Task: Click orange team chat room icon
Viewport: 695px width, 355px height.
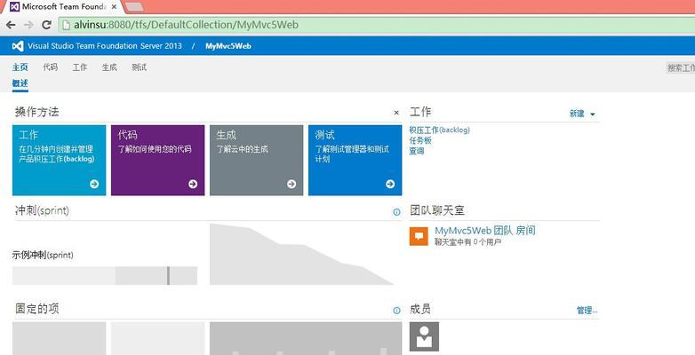Action: [419, 236]
